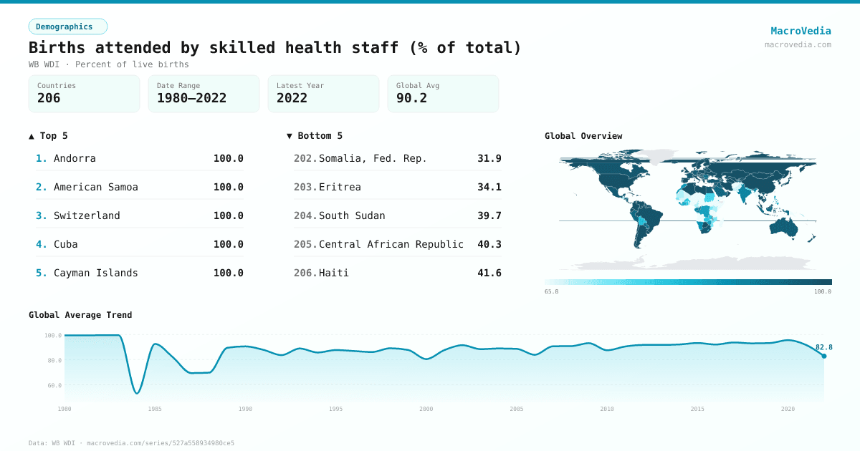Click the Countries stat card
860x451 pixels.
tap(84, 93)
